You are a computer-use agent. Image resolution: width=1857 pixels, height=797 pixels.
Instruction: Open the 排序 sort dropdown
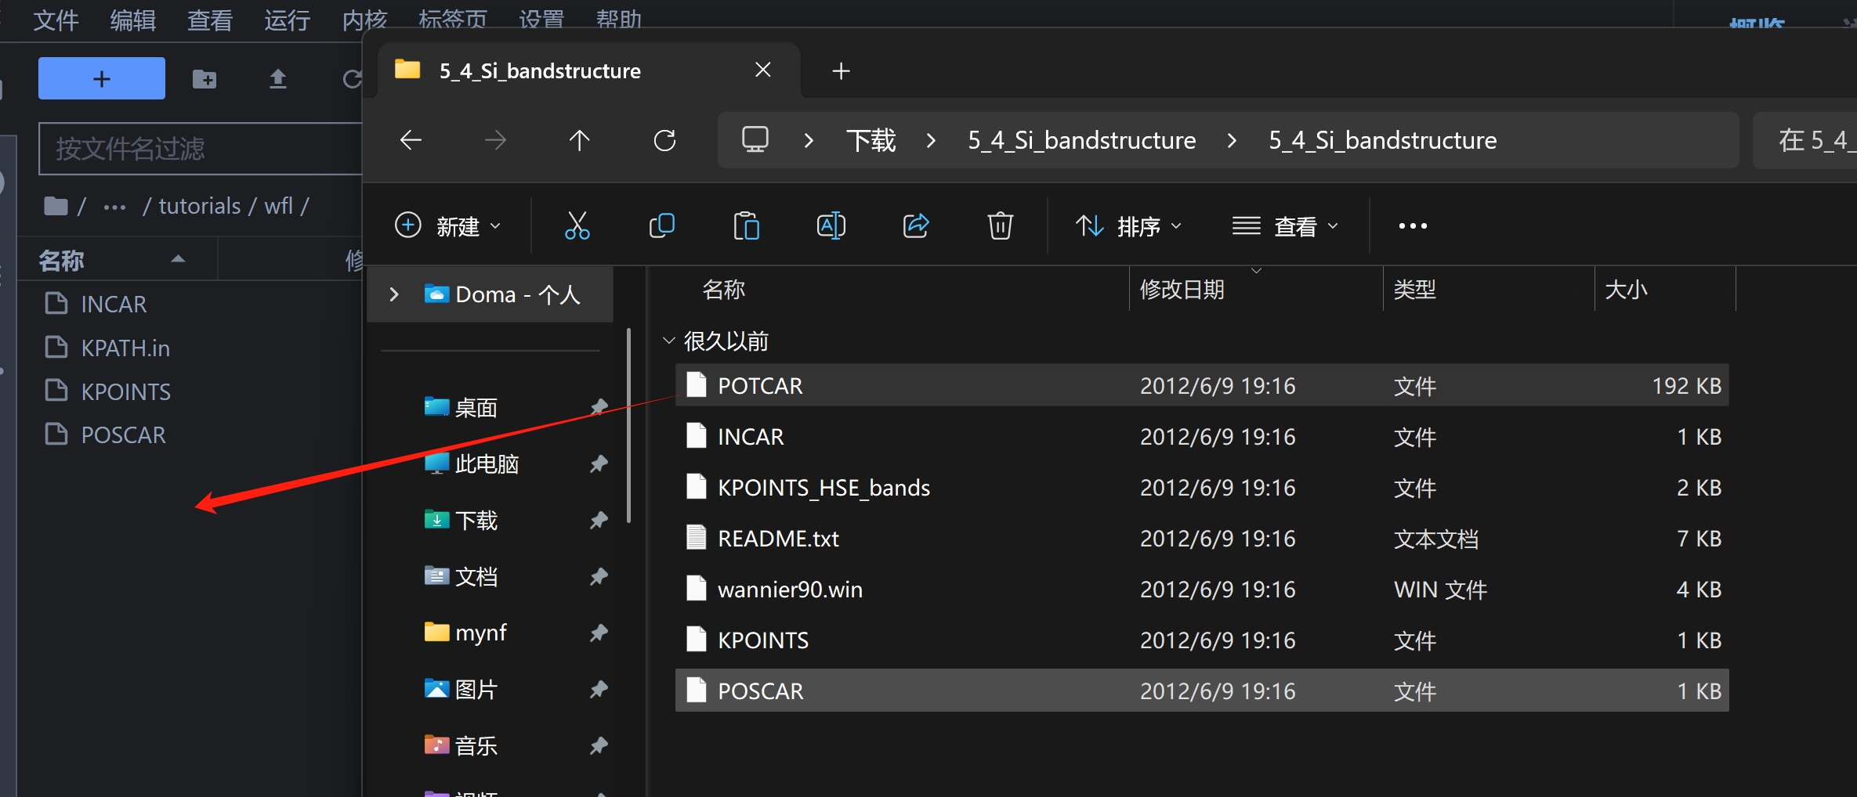click(x=1128, y=226)
